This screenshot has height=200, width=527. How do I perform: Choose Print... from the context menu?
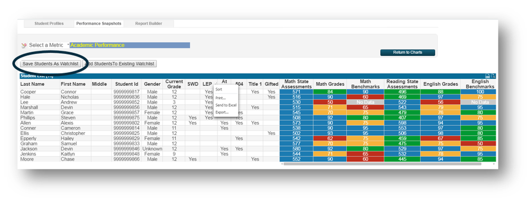point(221,98)
